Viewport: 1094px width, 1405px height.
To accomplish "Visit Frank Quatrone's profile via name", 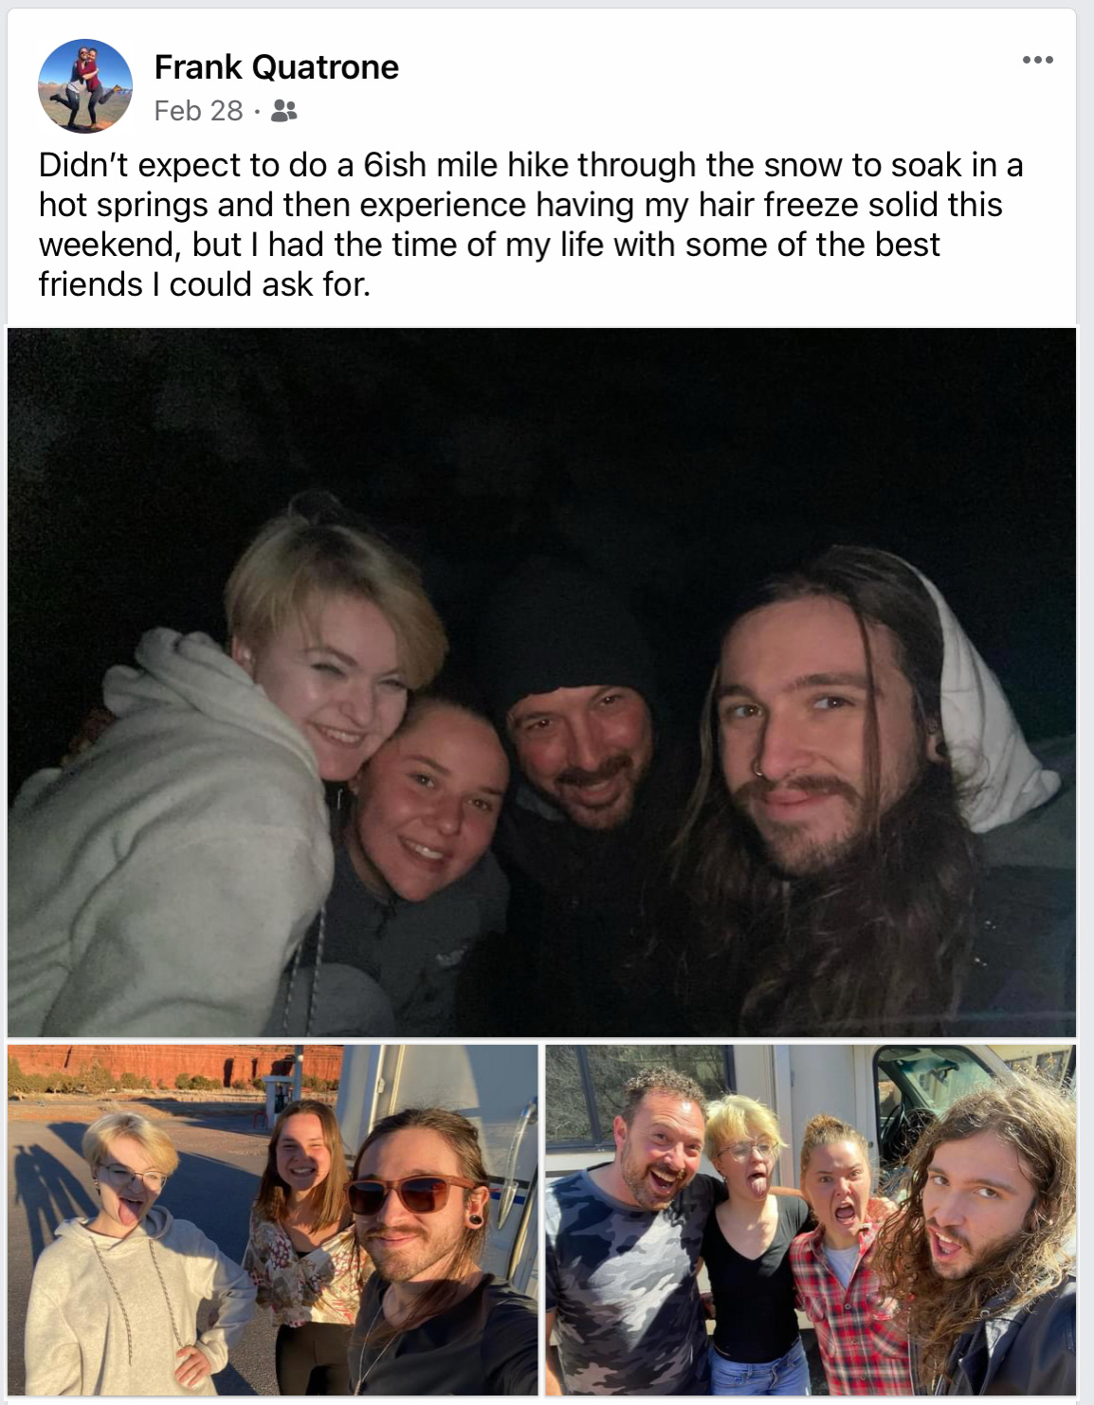I will pyautogui.click(x=277, y=67).
